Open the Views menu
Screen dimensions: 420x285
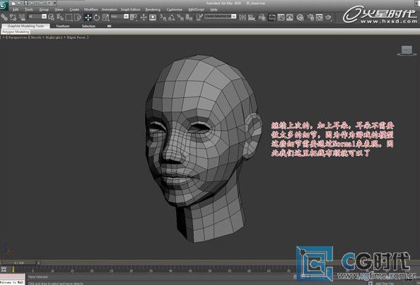click(x=59, y=10)
